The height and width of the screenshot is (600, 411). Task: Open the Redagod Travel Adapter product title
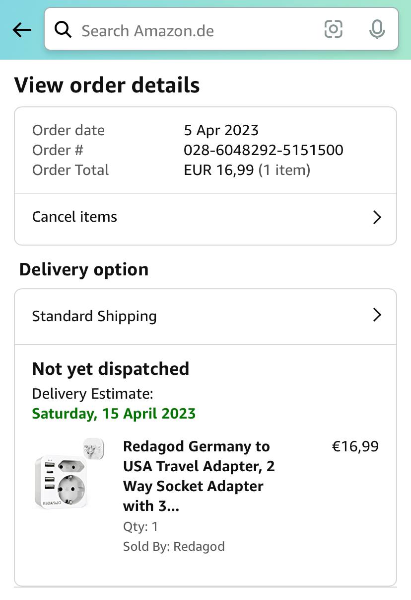tap(199, 476)
